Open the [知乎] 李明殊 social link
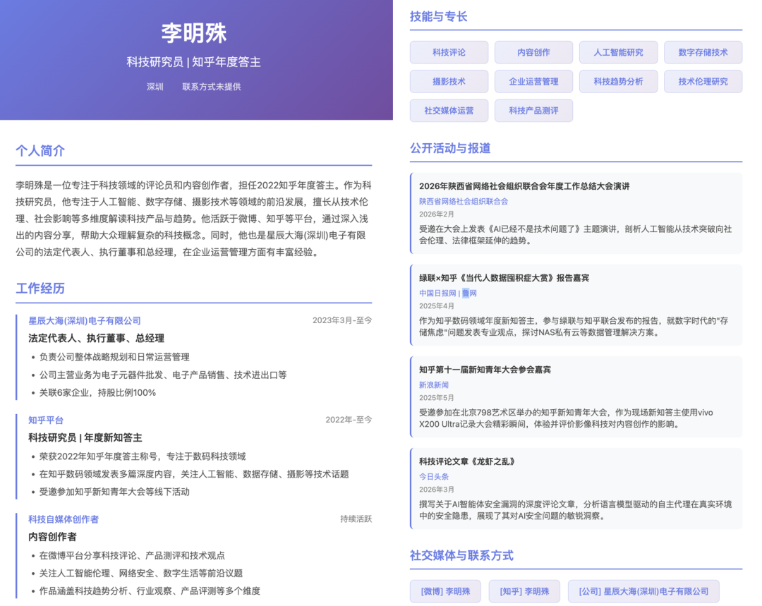This screenshot has height=606, width=762. 524,591
